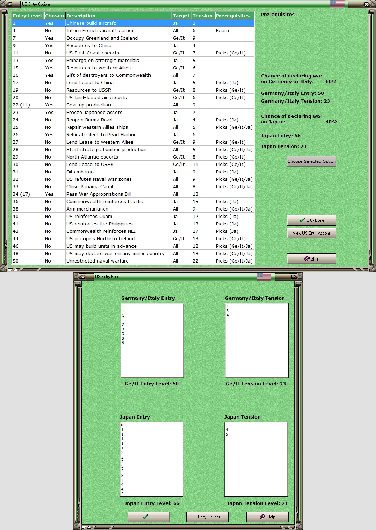
Task: Select 'US may declare war on any minor country' row
Action: 133,253
